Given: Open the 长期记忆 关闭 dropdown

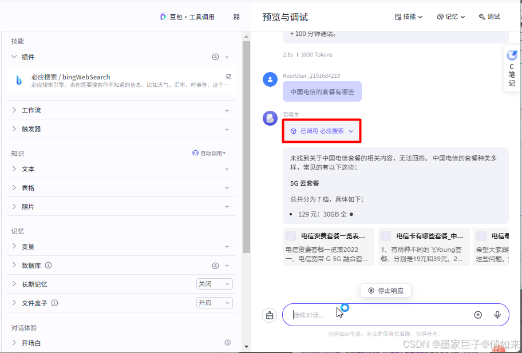Looking at the screenshot, I should [215, 284].
